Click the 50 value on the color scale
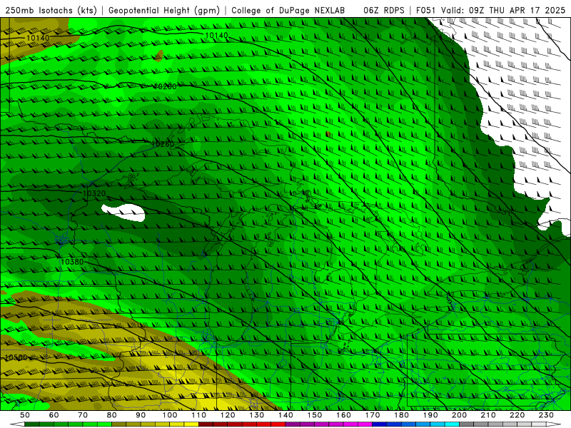 (x=25, y=415)
